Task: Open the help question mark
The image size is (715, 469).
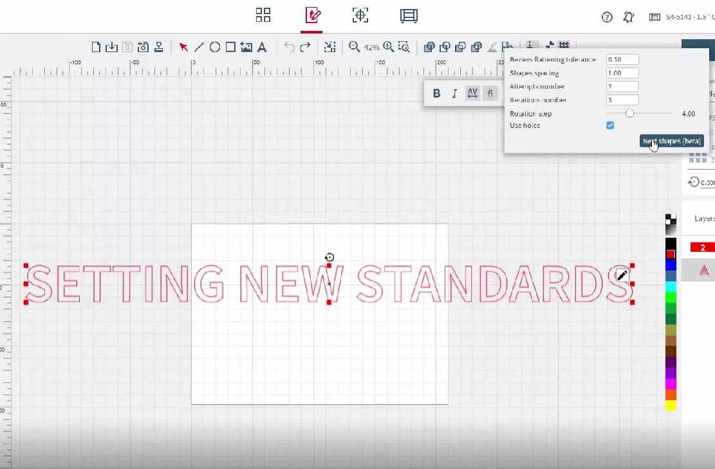Action: pyautogui.click(x=607, y=17)
